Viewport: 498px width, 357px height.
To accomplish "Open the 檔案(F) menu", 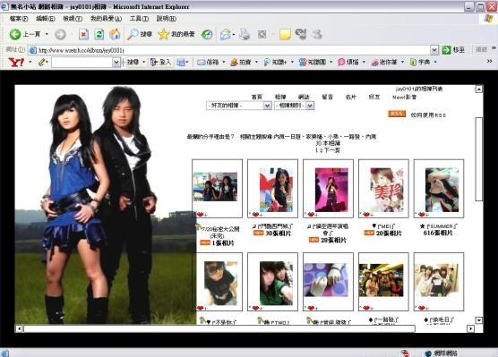I will tap(19, 19).
